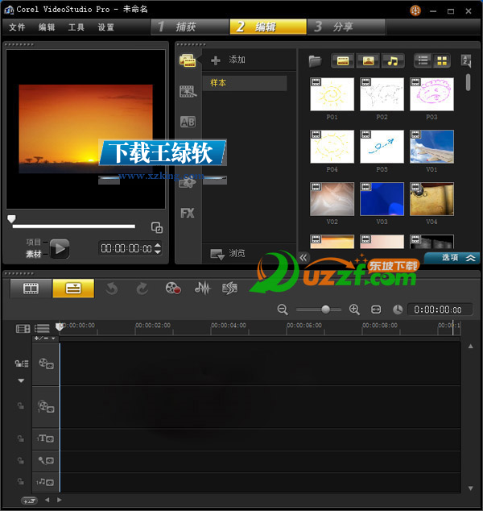483x511 pixels.
Task: Click the 添加 Add folder button
Action: pyautogui.click(x=228, y=60)
